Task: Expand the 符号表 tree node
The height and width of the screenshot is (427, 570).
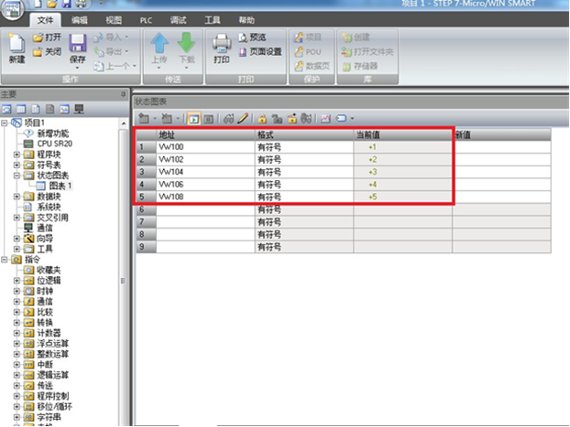Action: (x=16, y=165)
